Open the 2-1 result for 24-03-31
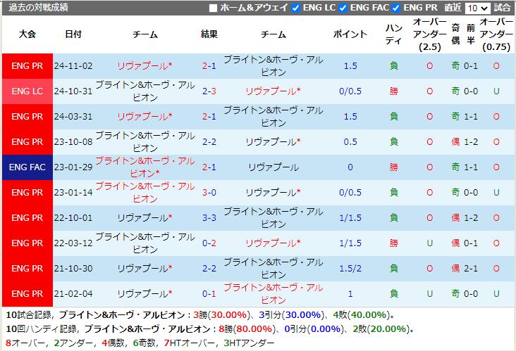 pyautogui.click(x=209, y=117)
